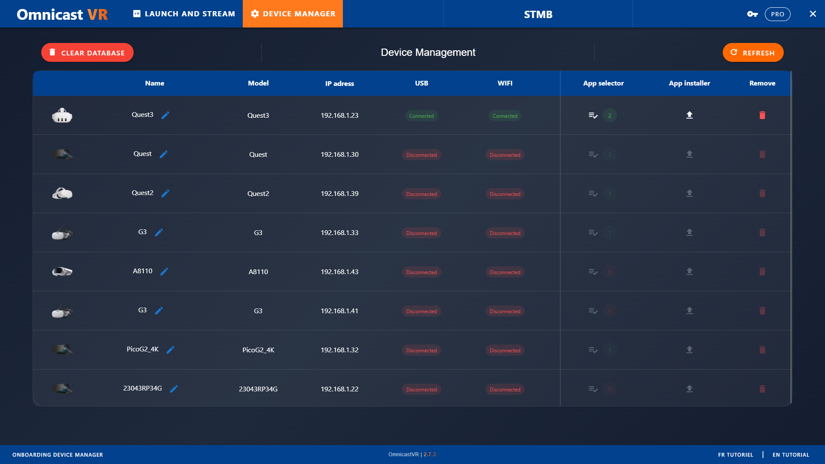825x464 pixels.
Task: Click the A8110 headset thumbnail
Action: [62, 272]
